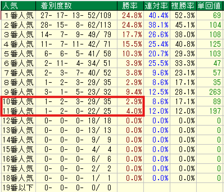Image resolution: width=224 pixels, height=192 pixels.
Task: Click the 4.0% win rate cell
Action: [130, 111]
